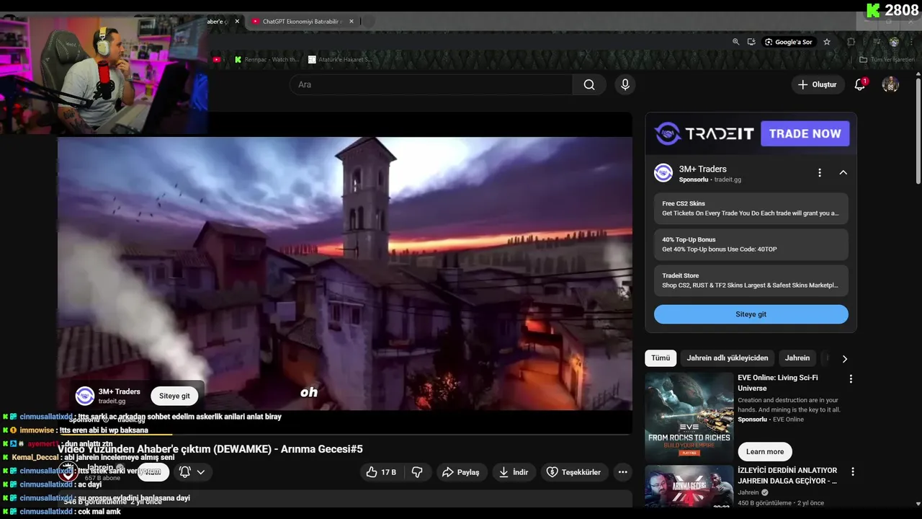Viewport: 922px width, 519px height.
Task: Click Learn more on EVE Online ad
Action: [765, 452]
